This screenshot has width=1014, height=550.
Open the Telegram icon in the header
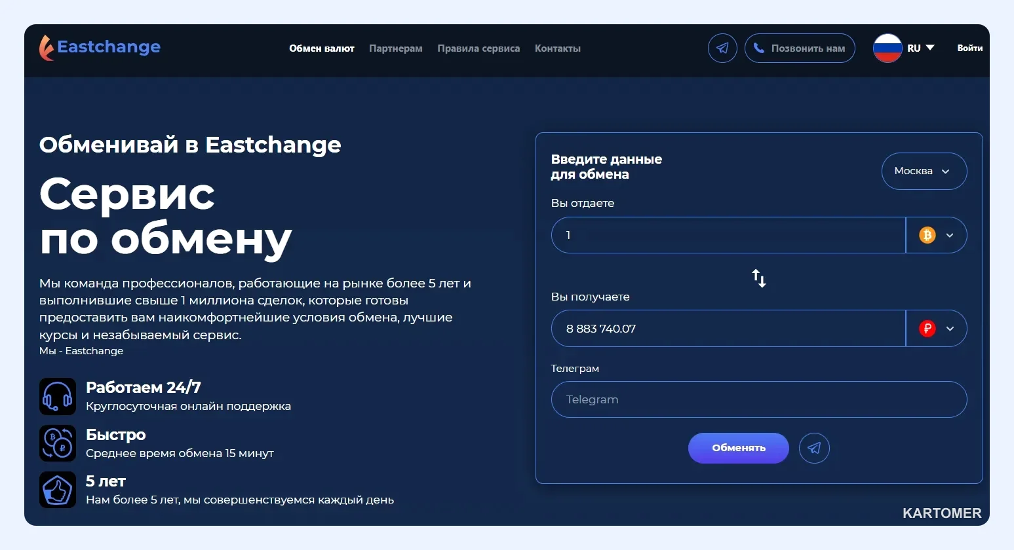pos(722,48)
